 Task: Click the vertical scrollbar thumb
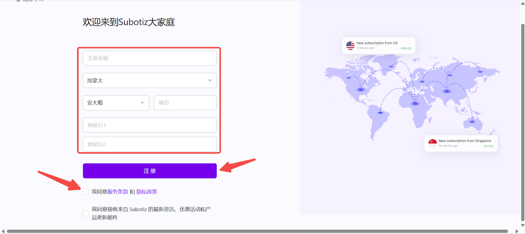522,121
